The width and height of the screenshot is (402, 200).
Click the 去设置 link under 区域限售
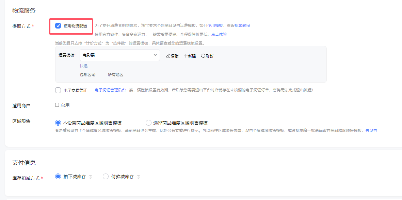(371, 130)
